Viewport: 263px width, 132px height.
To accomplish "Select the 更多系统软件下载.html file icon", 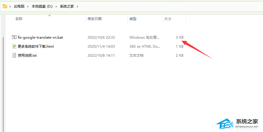I will (14, 46).
